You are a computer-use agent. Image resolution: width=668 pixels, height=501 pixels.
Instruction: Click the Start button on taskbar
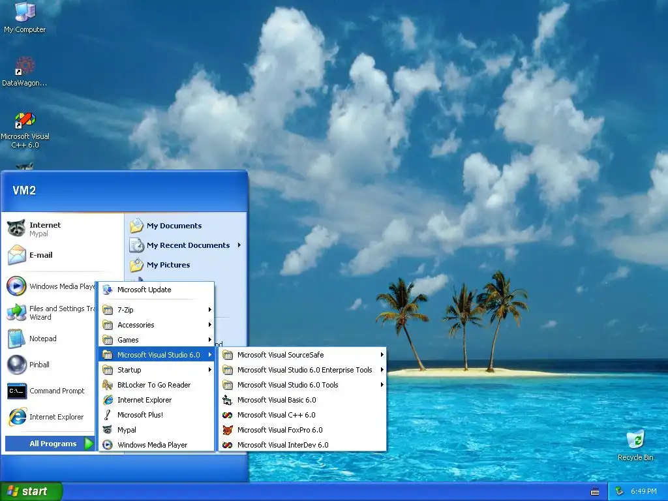[31, 491]
